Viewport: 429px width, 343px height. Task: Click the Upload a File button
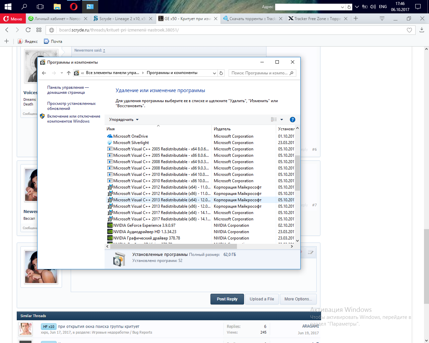(262, 299)
